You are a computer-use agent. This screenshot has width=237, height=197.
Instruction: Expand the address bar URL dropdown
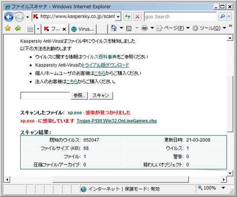pyautogui.click(x=118, y=17)
